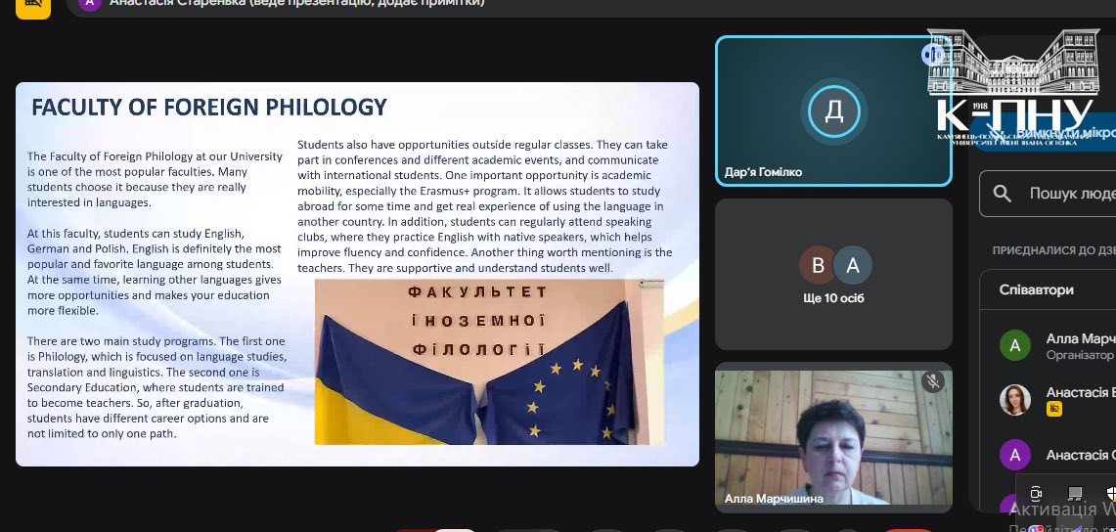The image size is (1116, 532).
Task: Click the camera icon in system tray popup
Action: point(1036,494)
